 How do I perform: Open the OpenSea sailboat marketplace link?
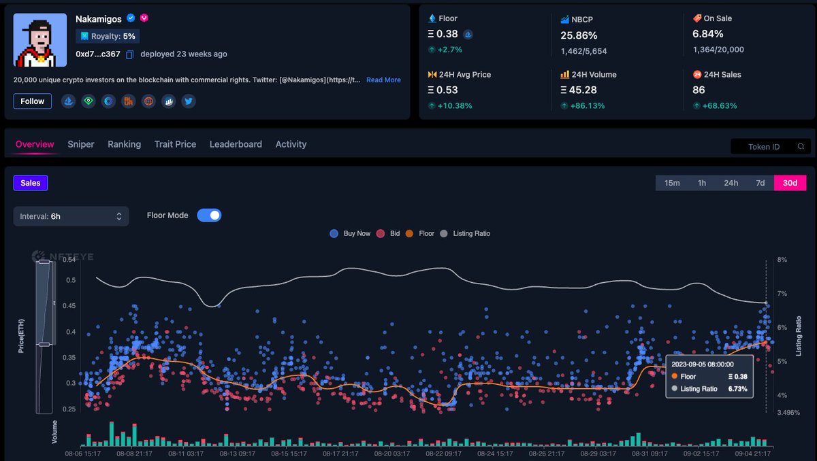pyautogui.click(x=68, y=101)
